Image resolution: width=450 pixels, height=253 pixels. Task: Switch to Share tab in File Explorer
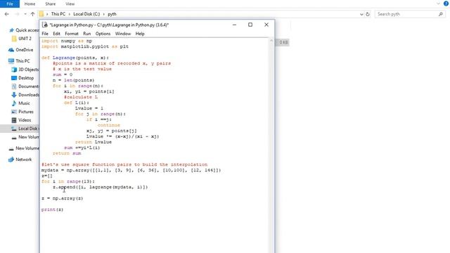click(x=50, y=4)
